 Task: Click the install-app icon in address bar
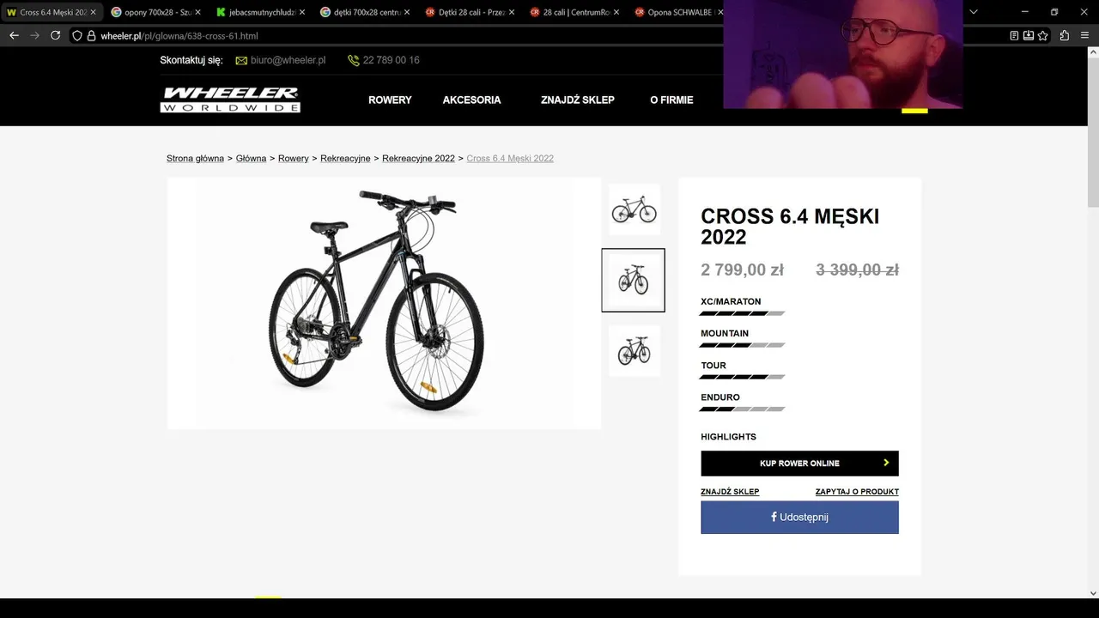coord(1028,35)
